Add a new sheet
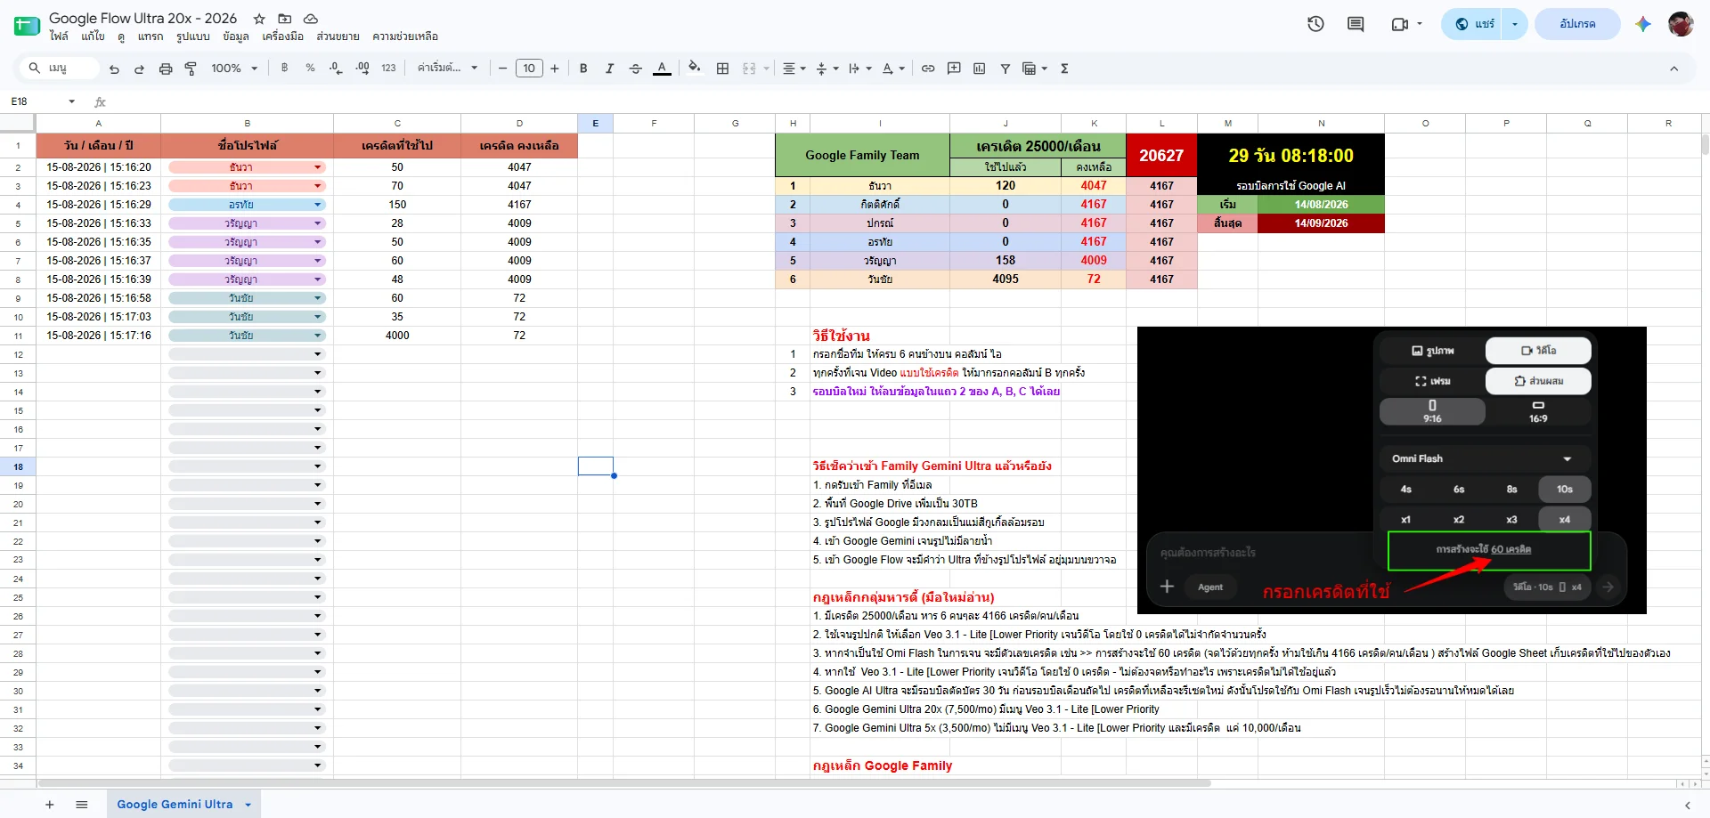The width and height of the screenshot is (1710, 818). (50, 805)
